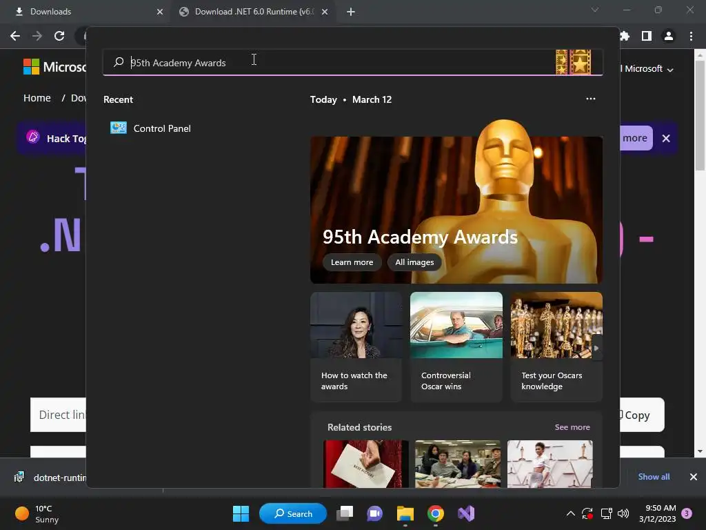Click taskbar Search button
706x530 pixels.
click(293, 513)
